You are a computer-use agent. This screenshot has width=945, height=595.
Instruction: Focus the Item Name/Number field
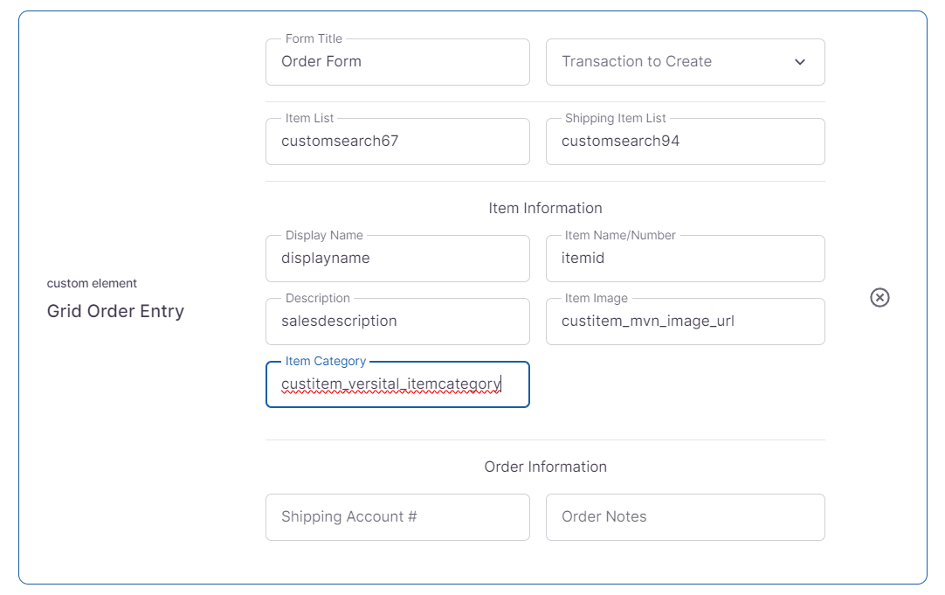(x=685, y=259)
